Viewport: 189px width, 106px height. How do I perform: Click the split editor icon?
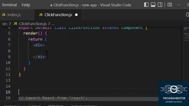coord(188,15)
